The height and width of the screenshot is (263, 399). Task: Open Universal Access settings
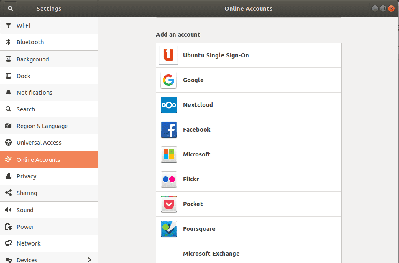click(39, 143)
